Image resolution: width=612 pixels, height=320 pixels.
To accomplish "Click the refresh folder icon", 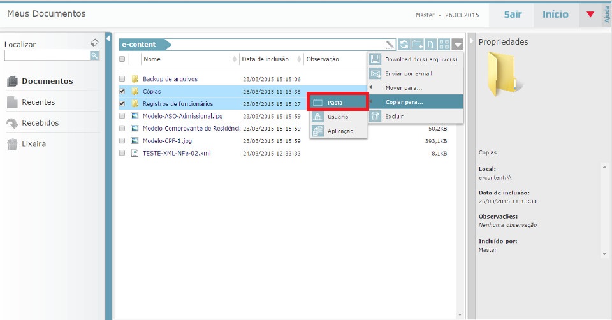I will (x=404, y=45).
